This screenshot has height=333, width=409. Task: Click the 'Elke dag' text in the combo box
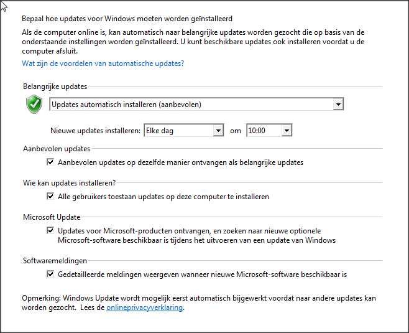coord(160,131)
